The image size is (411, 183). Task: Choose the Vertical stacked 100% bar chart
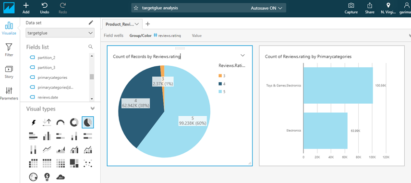[x=33, y=150]
